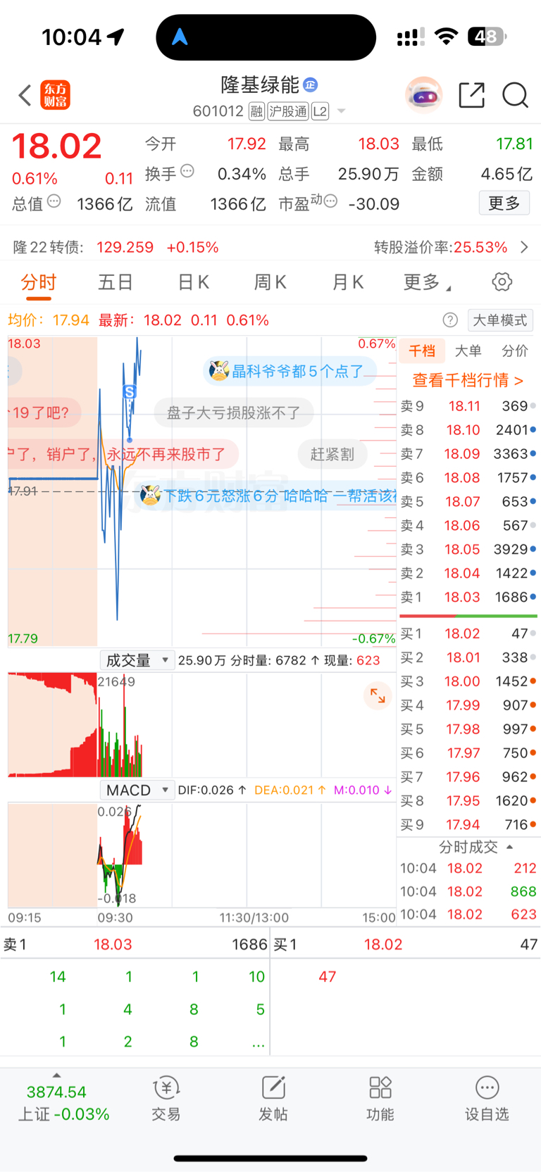The image size is (541, 1172).
Task: Tap 买8 row at 17.95
Action: (468, 800)
